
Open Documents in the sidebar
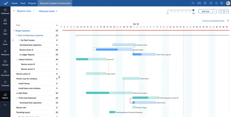click(5, 73)
